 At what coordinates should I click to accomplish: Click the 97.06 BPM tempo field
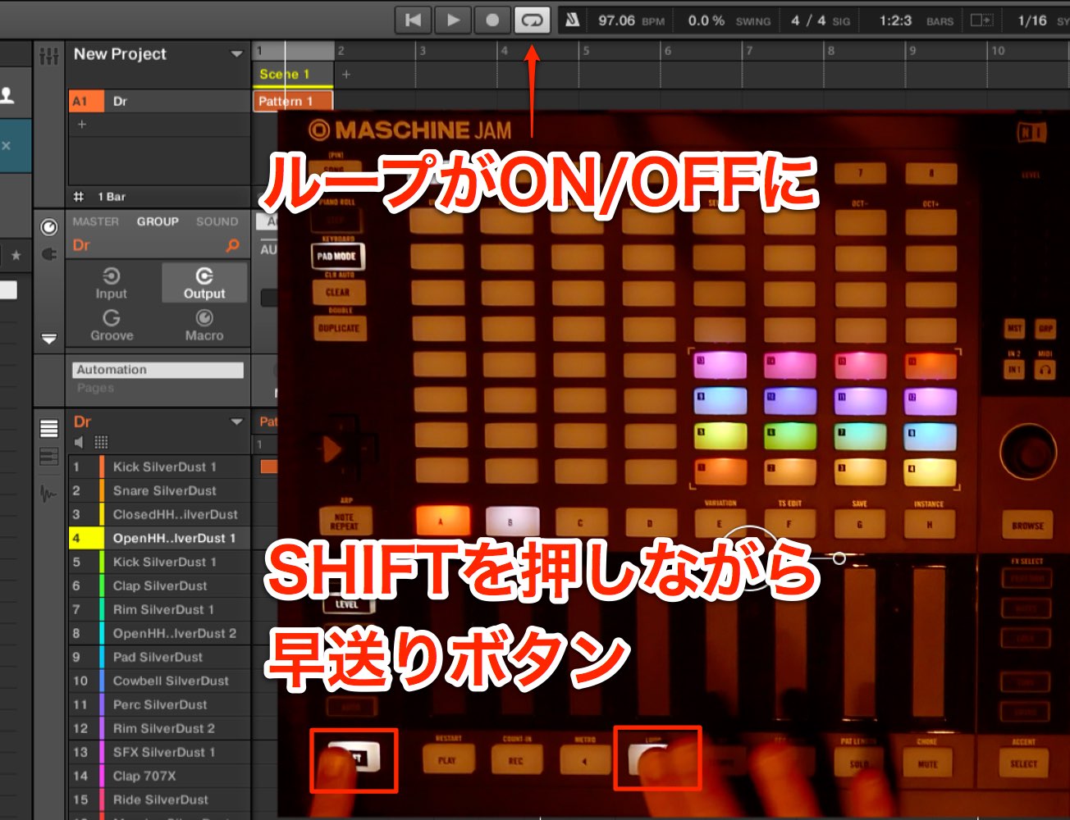[616, 20]
